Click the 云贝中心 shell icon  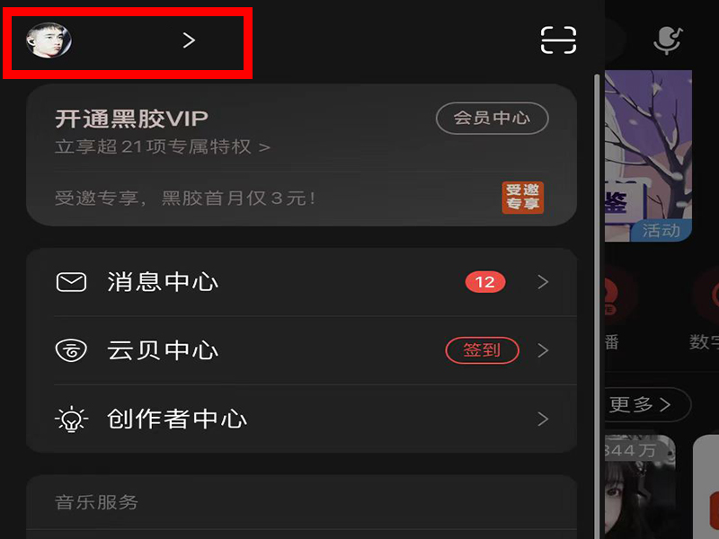pos(71,350)
